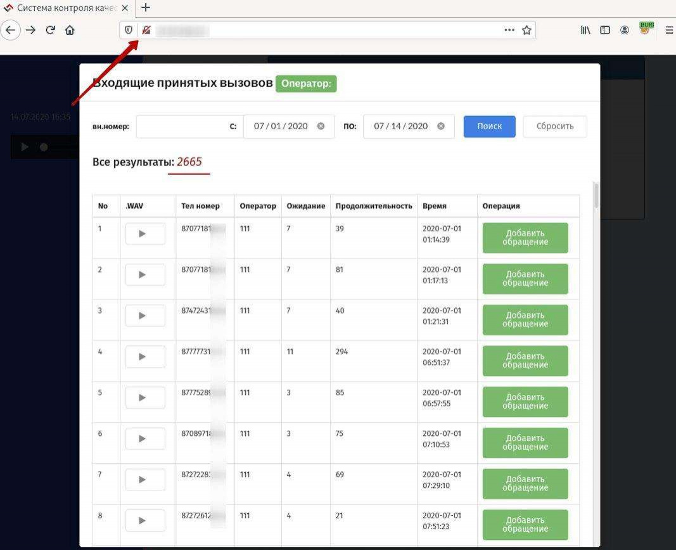This screenshot has height=550, width=676.
Task: Clear the start date 07/01/2020 field
Action: (321, 126)
